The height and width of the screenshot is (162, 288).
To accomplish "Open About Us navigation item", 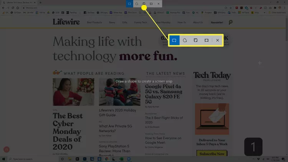I will pyautogui.click(x=198, y=22).
